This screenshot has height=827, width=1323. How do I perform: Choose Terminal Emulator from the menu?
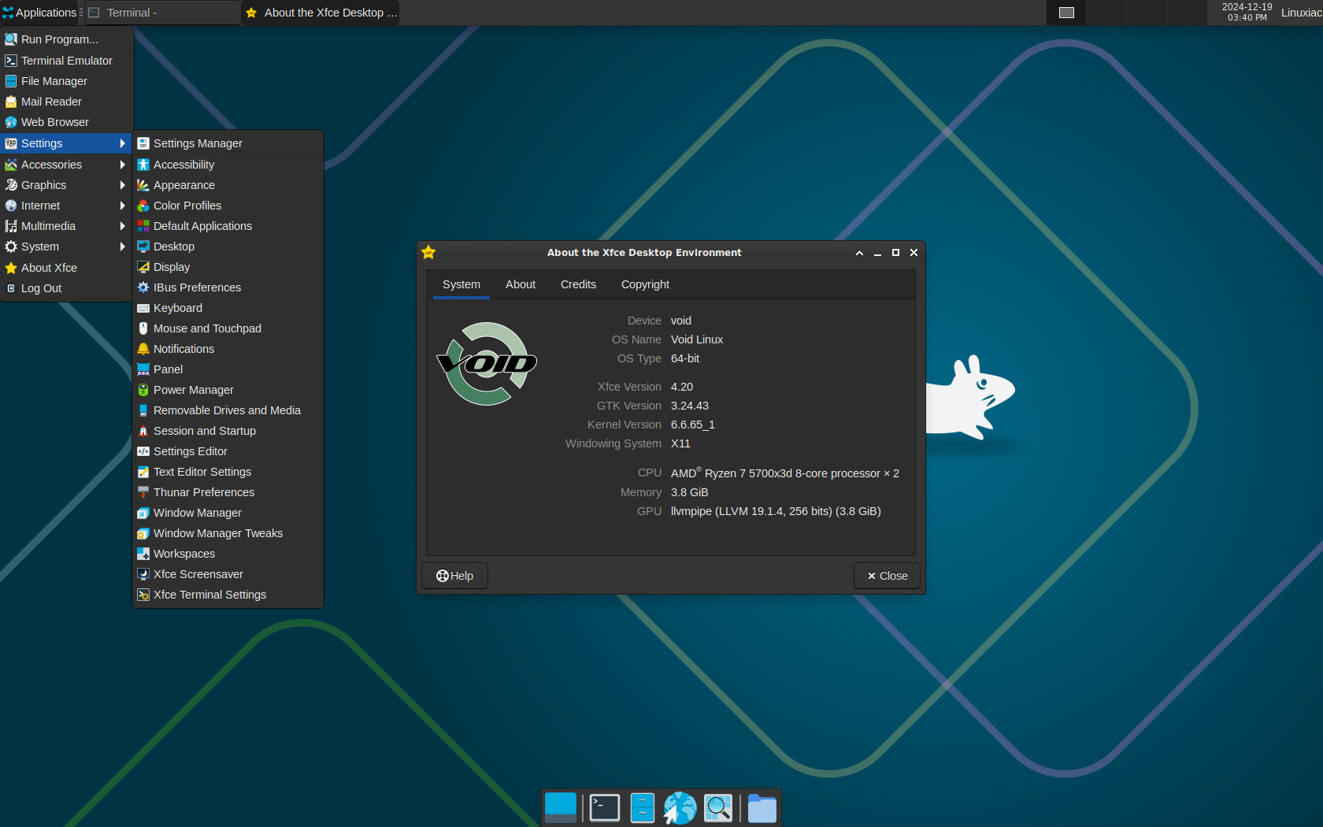tap(66, 61)
